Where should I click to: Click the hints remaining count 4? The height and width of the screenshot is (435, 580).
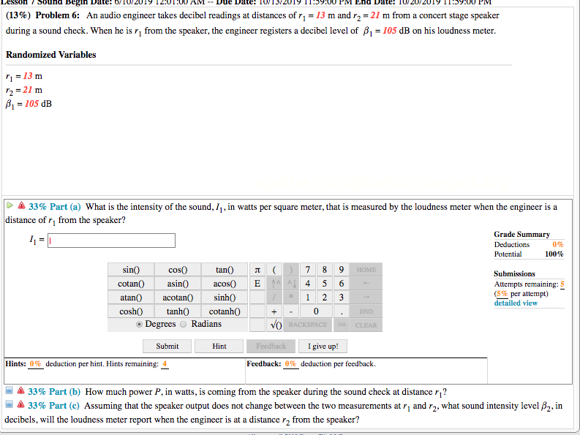coord(165,364)
